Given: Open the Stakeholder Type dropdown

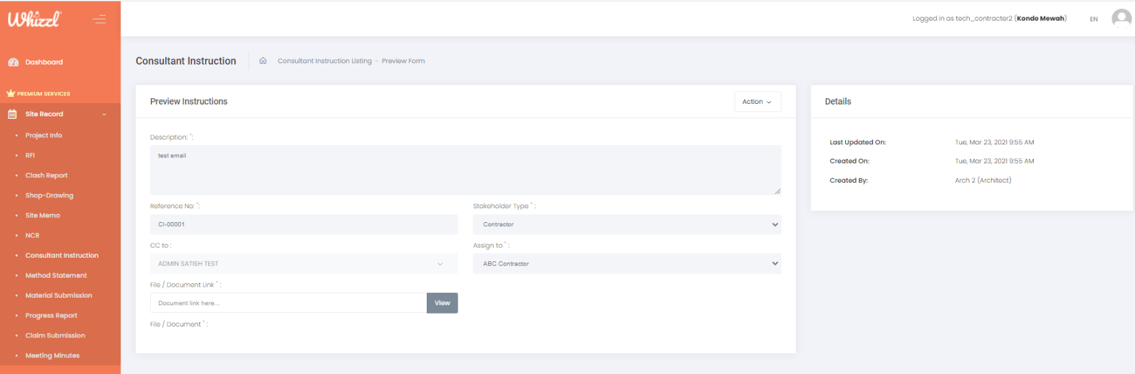Looking at the screenshot, I should [626, 225].
